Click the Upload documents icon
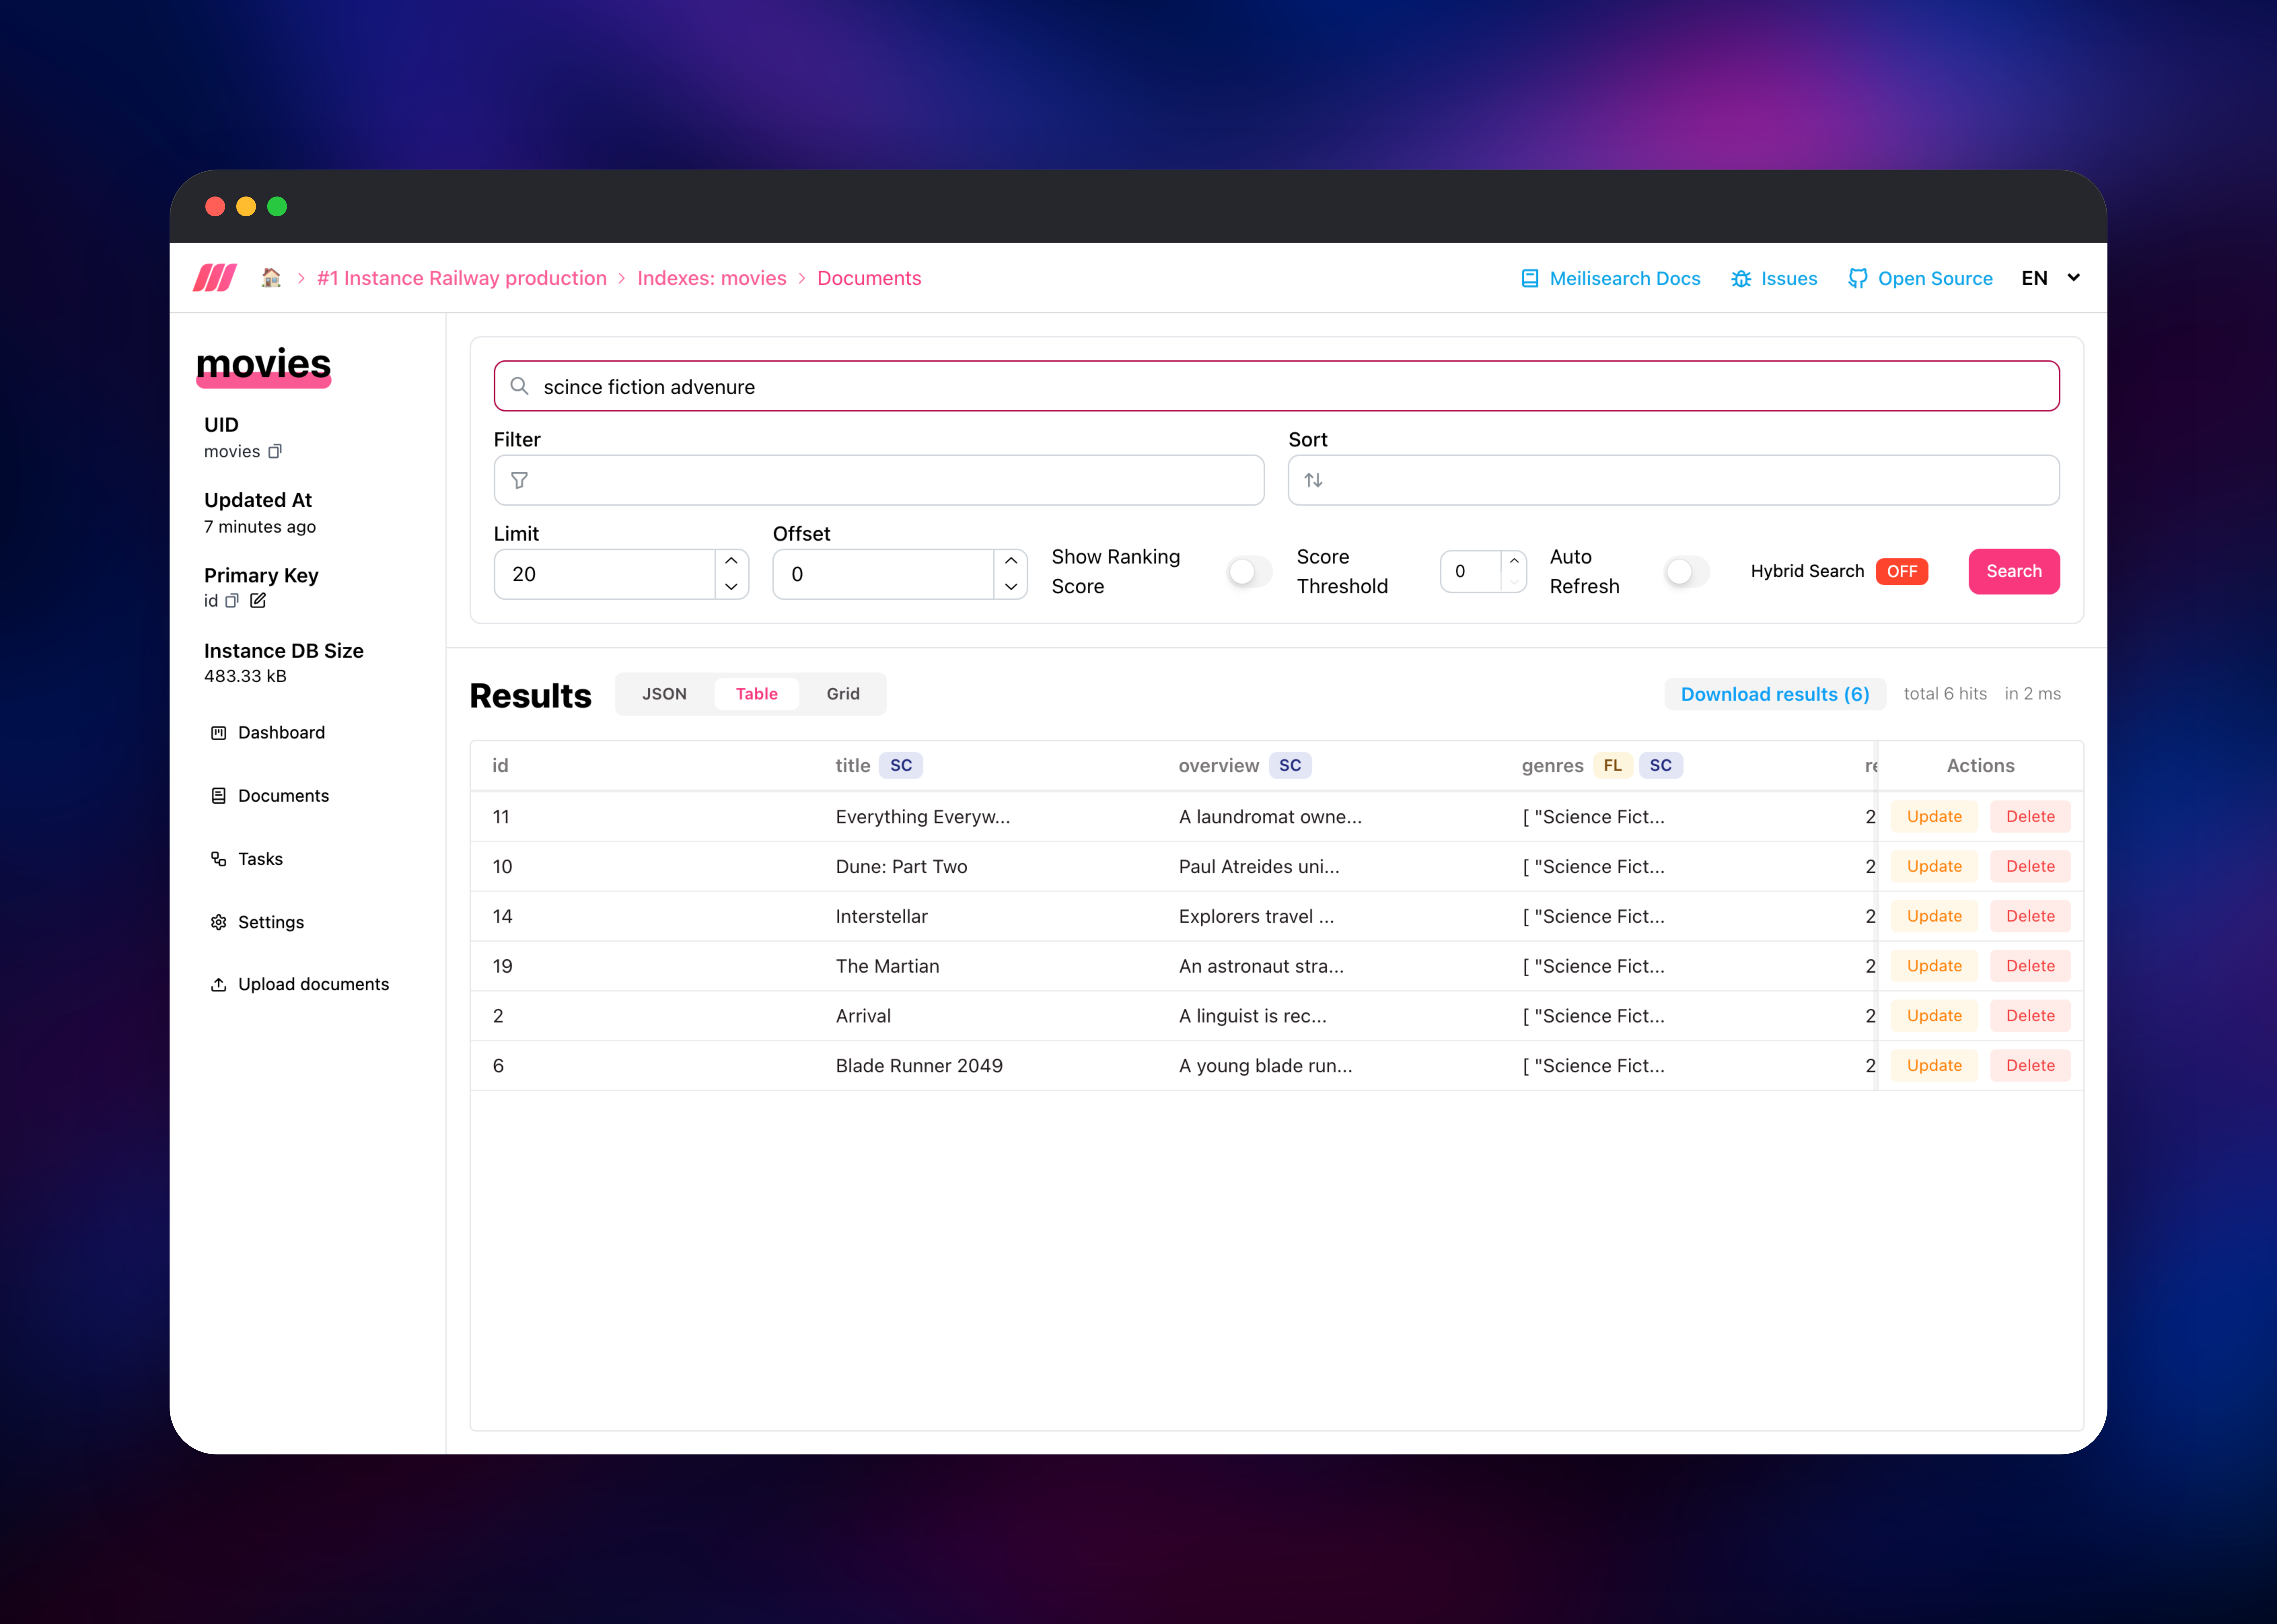The image size is (2277, 1624). [x=218, y=985]
